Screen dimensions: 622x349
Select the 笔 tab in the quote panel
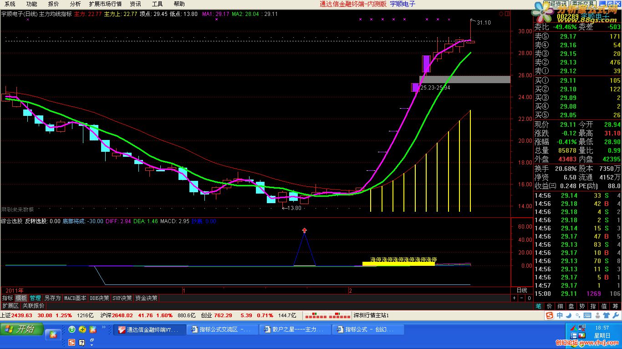click(539, 306)
